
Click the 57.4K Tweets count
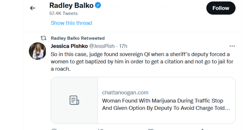point(63,13)
